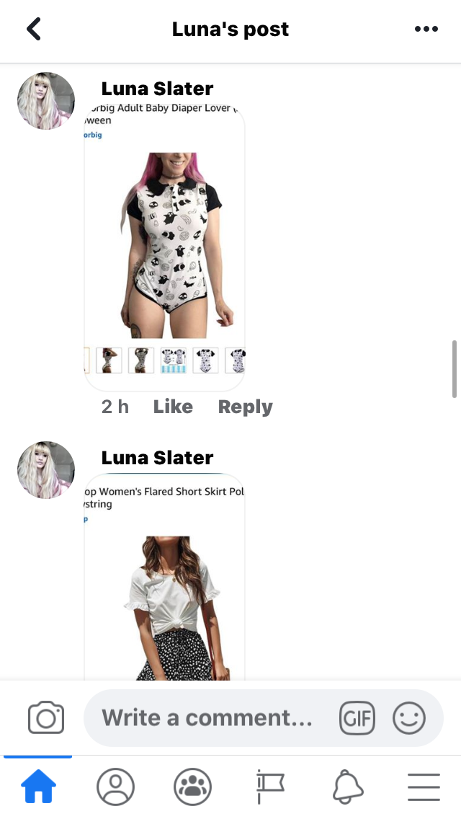Open the Profile tab icon
The image size is (461, 819).
115,786
